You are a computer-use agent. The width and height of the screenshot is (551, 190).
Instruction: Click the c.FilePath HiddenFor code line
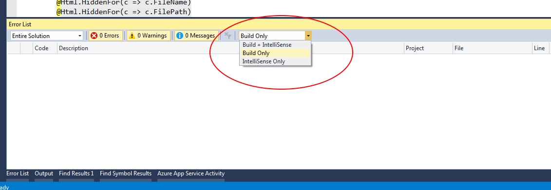(x=124, y=12)
